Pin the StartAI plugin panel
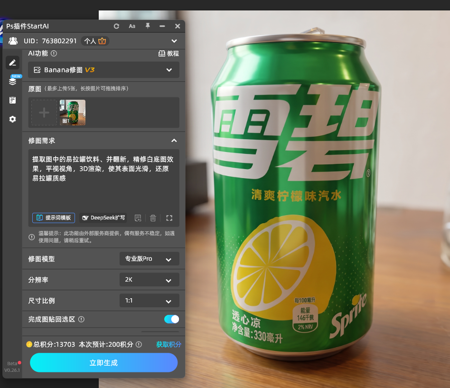This screenshot has height=388, width=450. [x=148, y=26]
